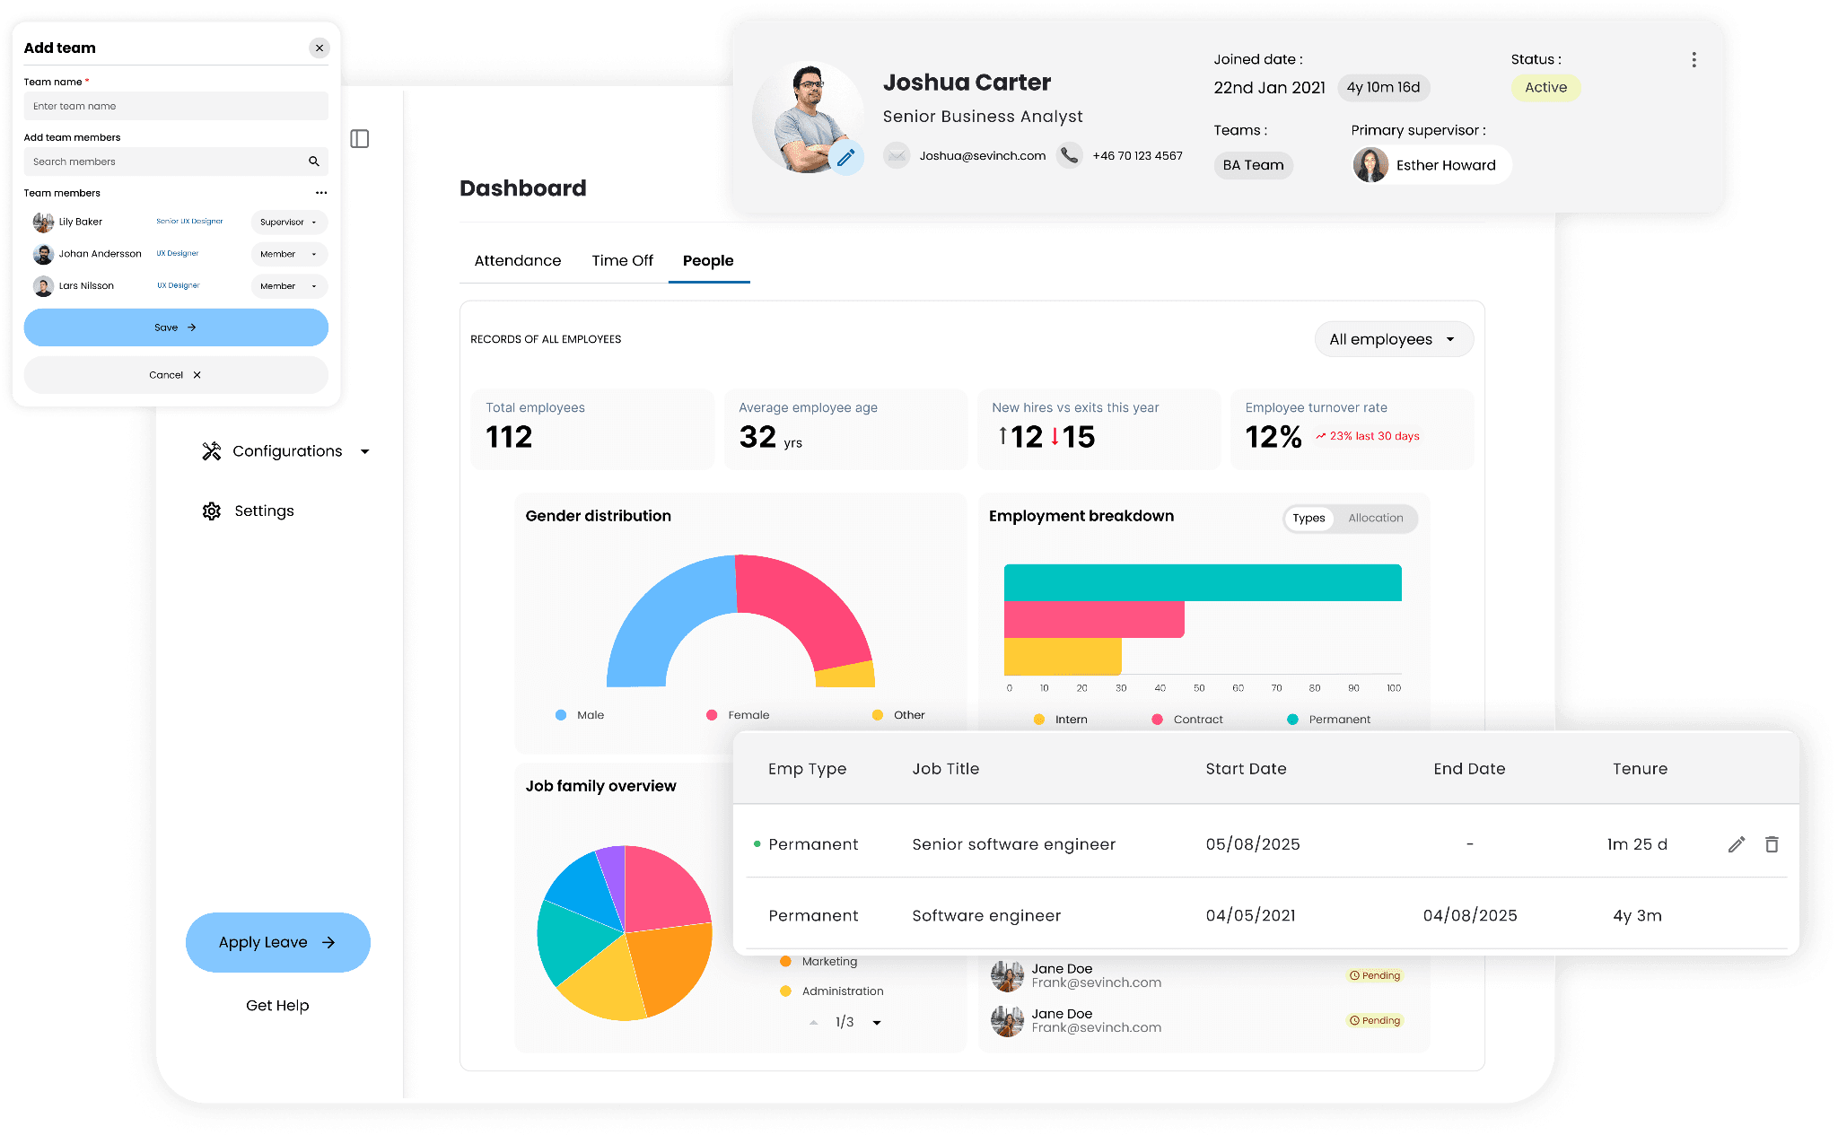Viewport: 1838px width, 1135px height.
Task: Toggle the Permanent legend item
Action: click(1328, 720)
